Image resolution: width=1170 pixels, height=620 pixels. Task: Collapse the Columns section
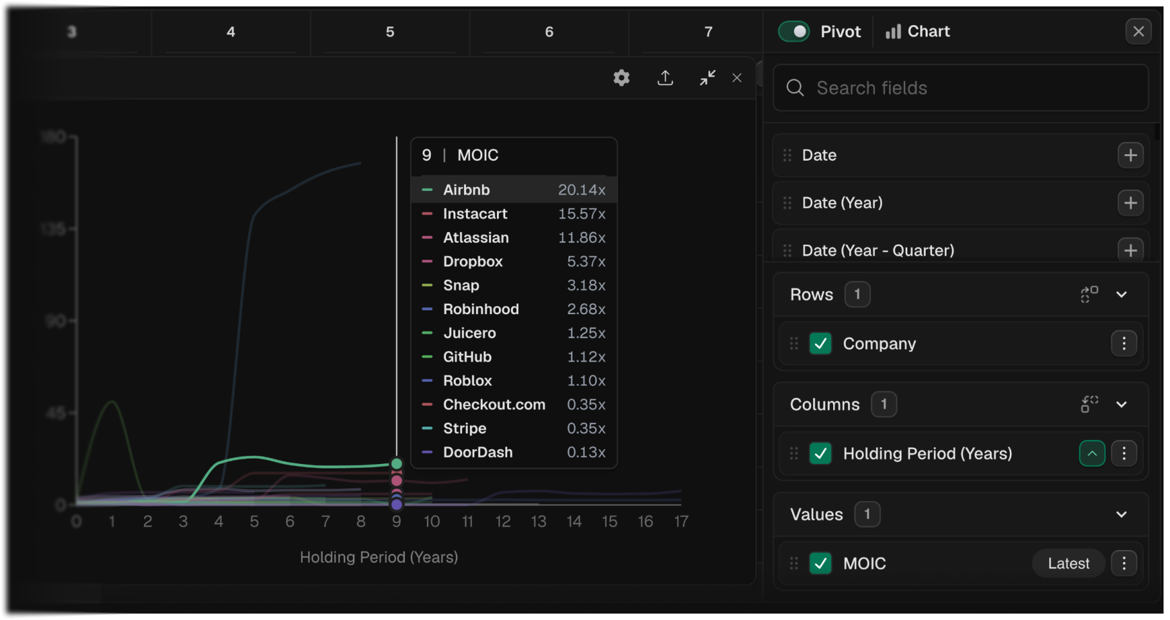point(1122,404)
